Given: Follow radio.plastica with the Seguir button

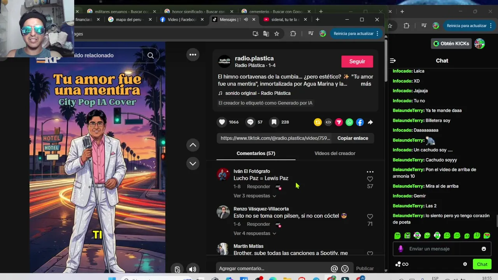Looking at the screenshot, I should click(x=357, y=61).
